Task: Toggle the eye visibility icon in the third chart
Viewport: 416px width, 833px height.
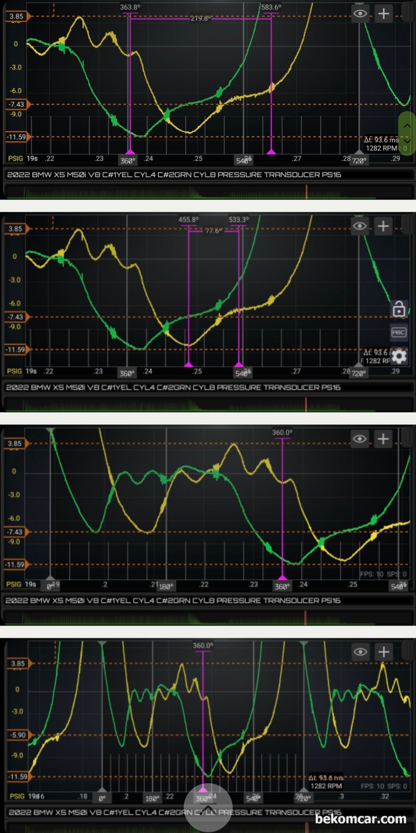Action: (360, 439)
